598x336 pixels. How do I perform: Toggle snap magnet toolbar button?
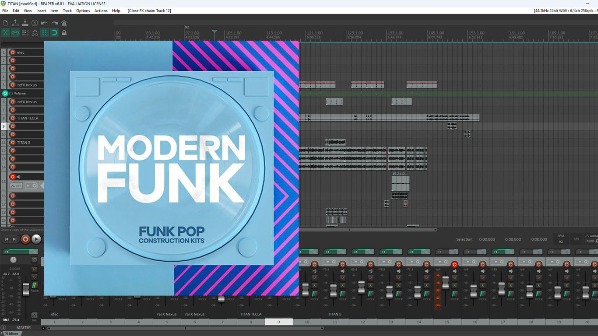(x=54, y=32)
